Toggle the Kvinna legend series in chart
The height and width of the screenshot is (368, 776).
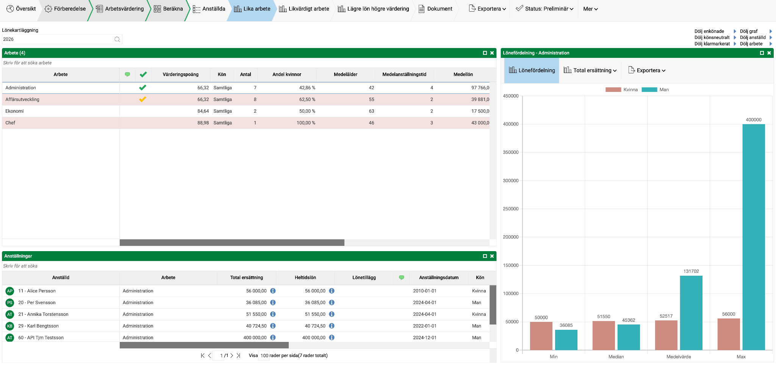coord(622,90)
